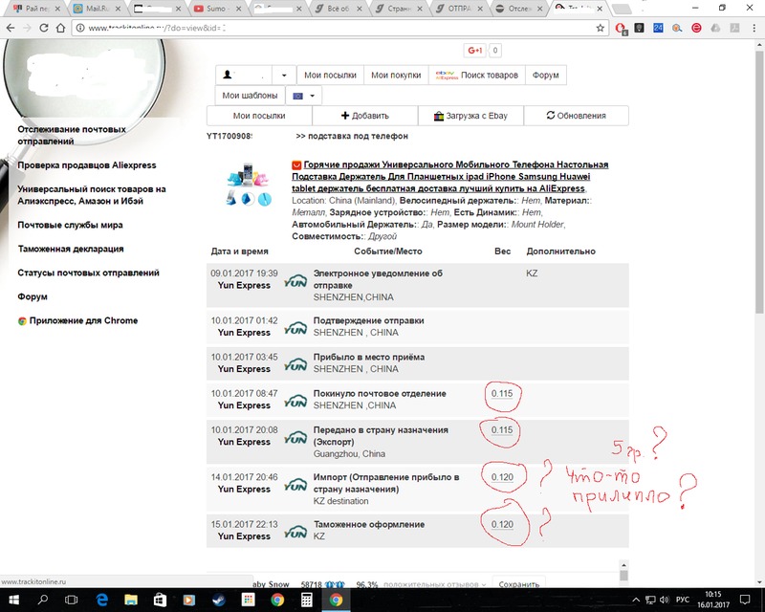Open the Мои покупки menu item
Viewport: 765px width, 612px height.
395,75
